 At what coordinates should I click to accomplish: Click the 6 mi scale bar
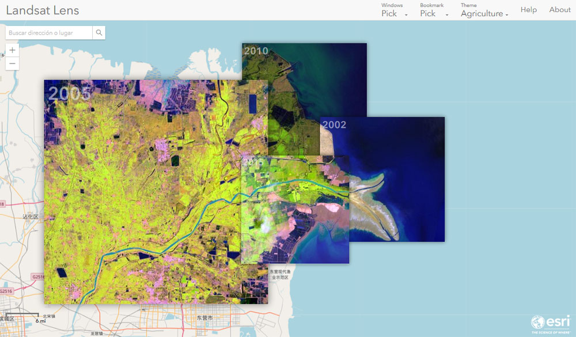(27, 317)
